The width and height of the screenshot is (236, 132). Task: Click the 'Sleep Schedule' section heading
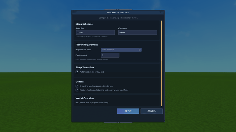pos(84,24)
